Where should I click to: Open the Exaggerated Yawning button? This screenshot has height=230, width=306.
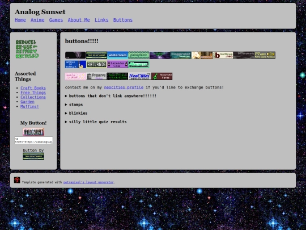[181, 55]
